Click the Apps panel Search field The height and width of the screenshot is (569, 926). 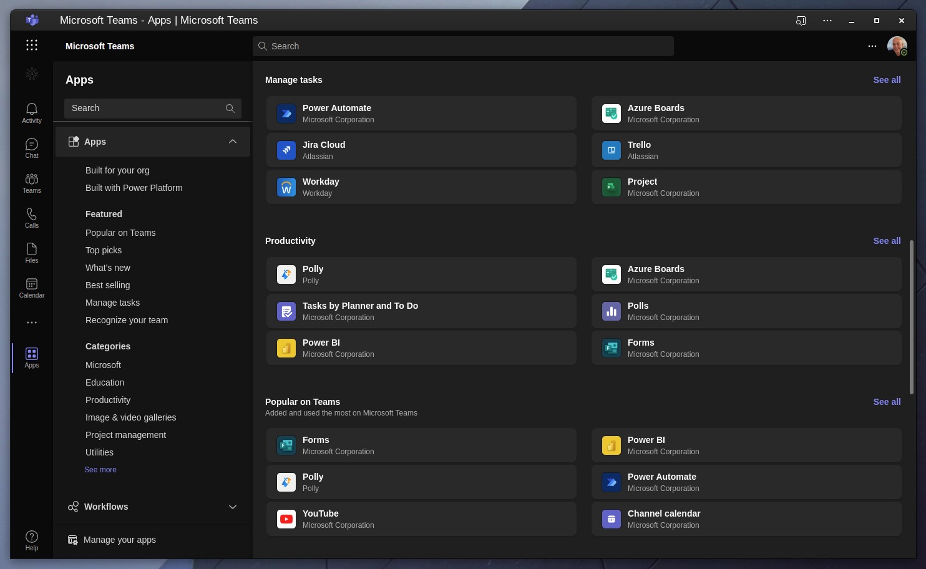pyautogui.click(x=153, y=109)
